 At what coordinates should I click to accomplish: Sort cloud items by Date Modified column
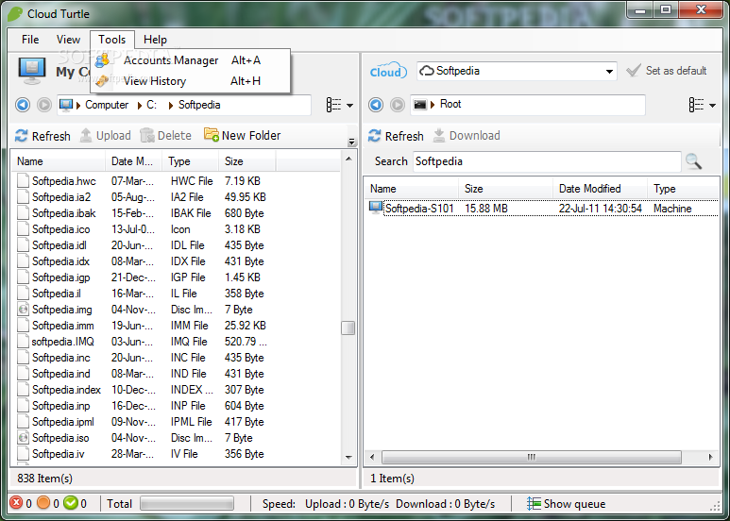(x=600, y=189)
